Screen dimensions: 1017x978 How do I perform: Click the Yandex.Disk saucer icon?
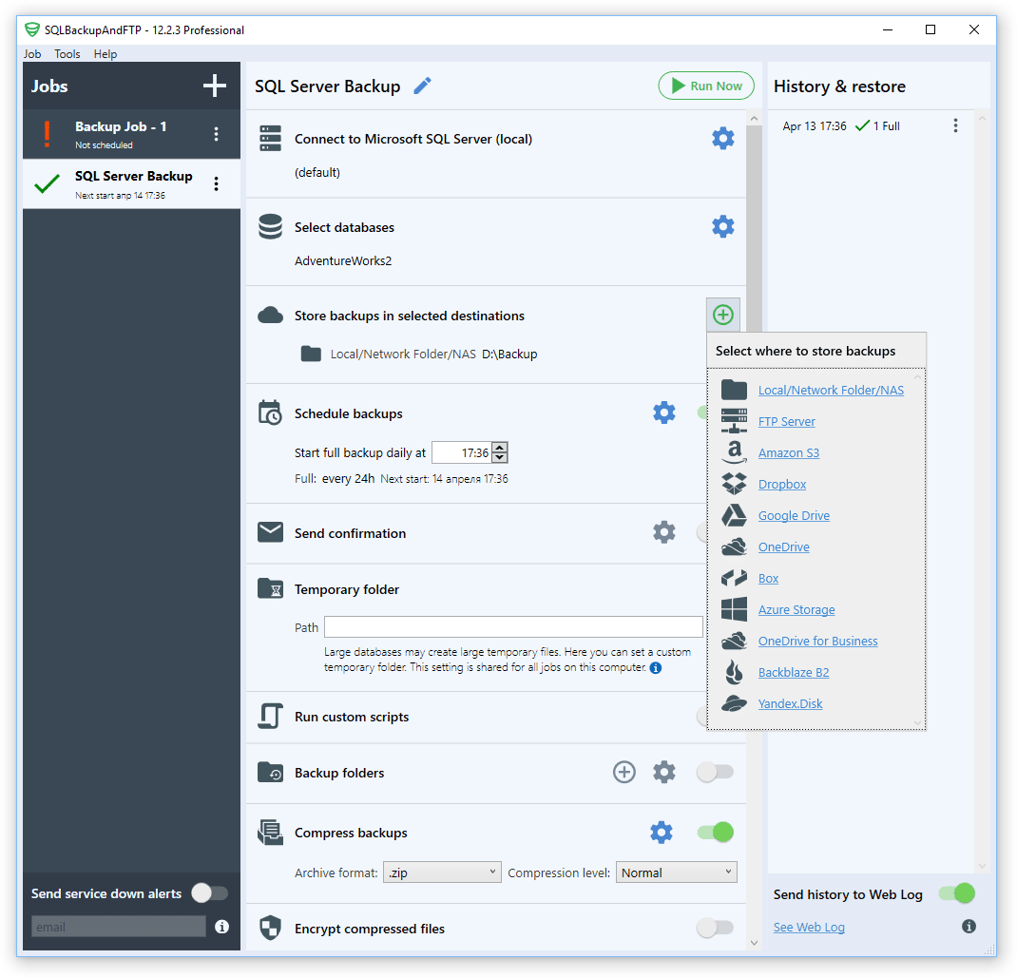tap(734, 703)
